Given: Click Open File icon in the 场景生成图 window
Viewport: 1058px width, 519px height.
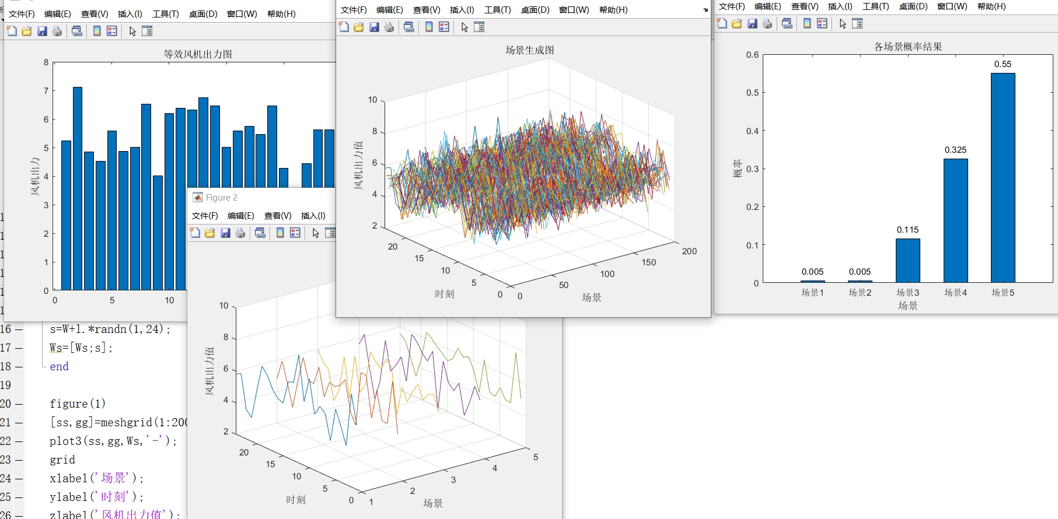Looking at the screenshot, I should 359,27.
